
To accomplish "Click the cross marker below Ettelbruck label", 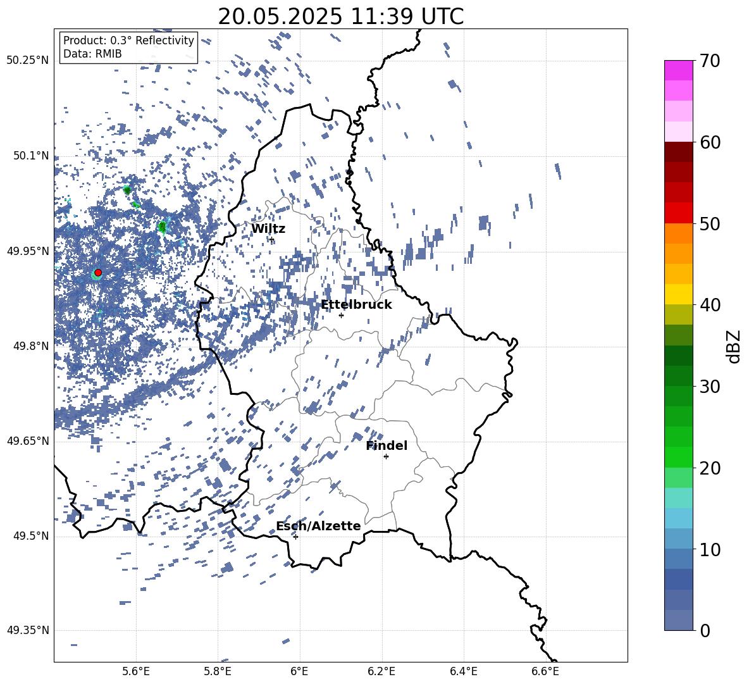I will [341, 315].
